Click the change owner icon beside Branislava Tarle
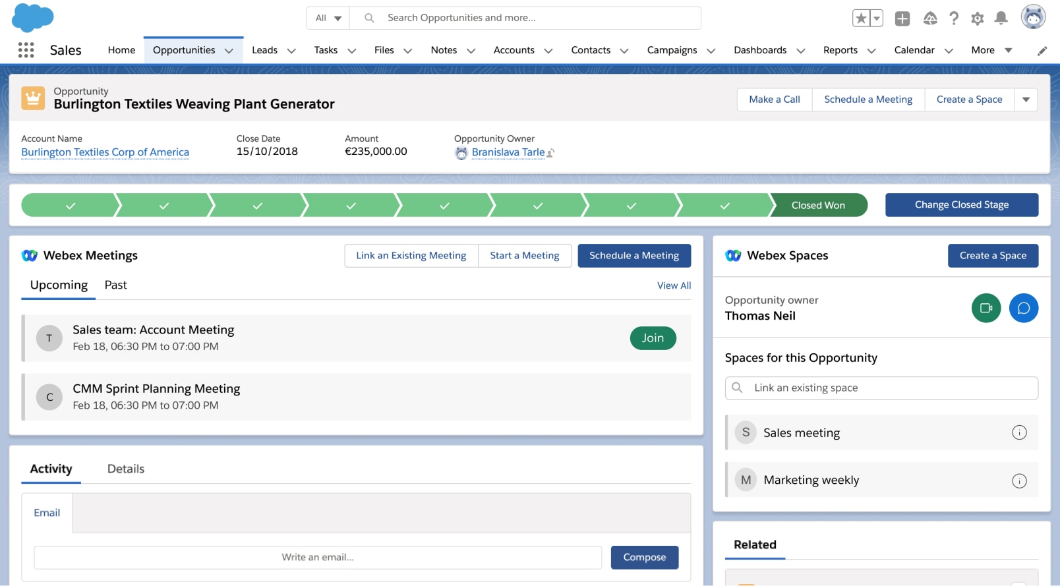The image size is (1060, 586). [x=550, y=153]
